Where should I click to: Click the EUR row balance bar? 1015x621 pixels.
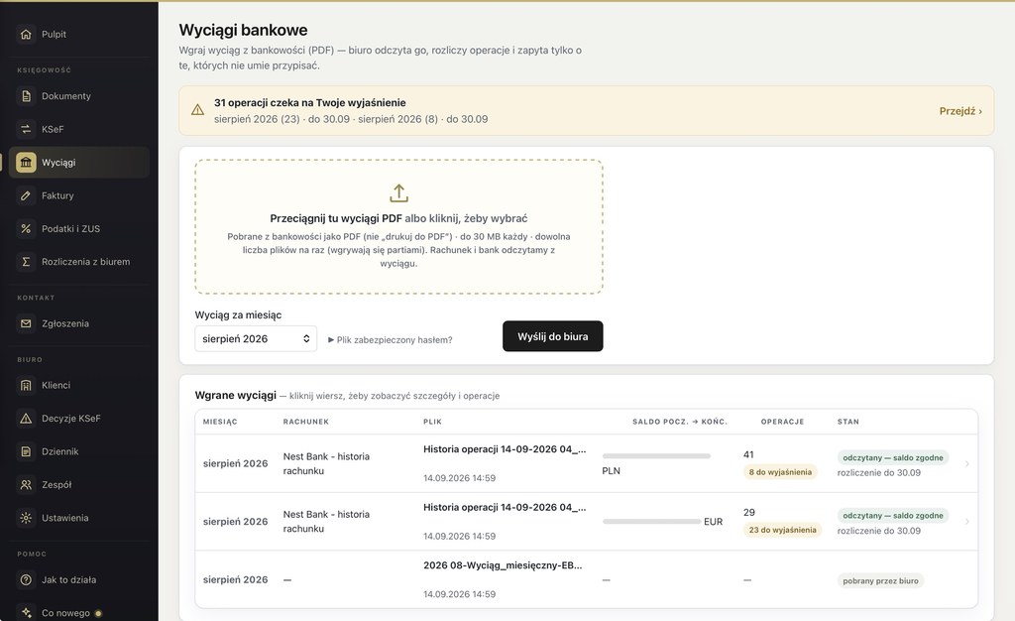point(652,521)
